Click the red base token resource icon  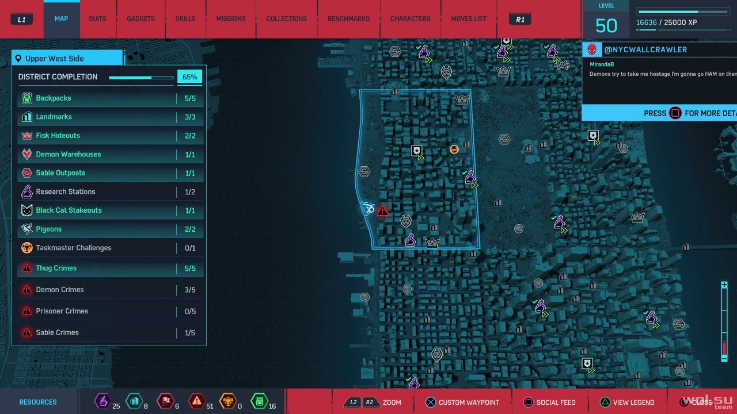[165, 401]
